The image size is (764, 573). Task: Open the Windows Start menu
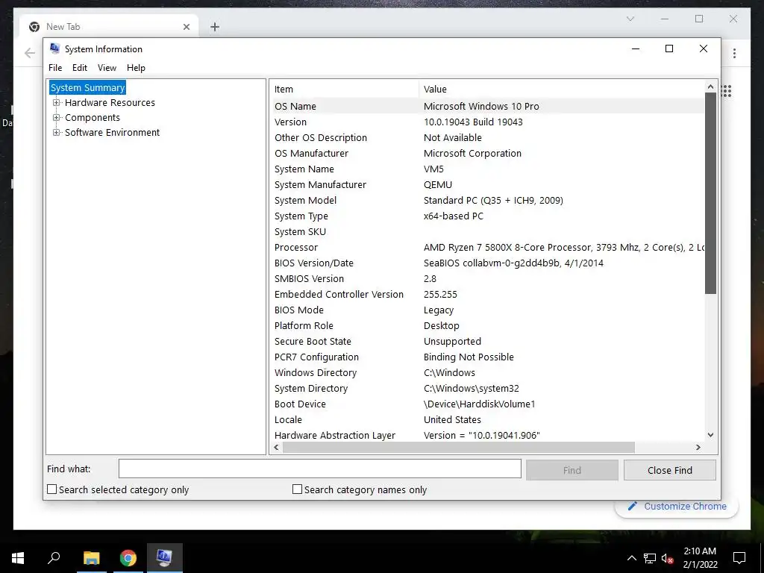(x=18, y=558)
